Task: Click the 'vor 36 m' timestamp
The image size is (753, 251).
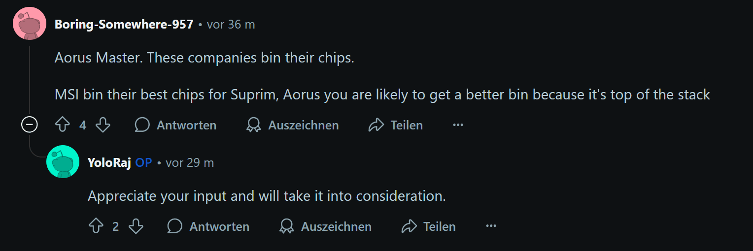Action: 231,25
